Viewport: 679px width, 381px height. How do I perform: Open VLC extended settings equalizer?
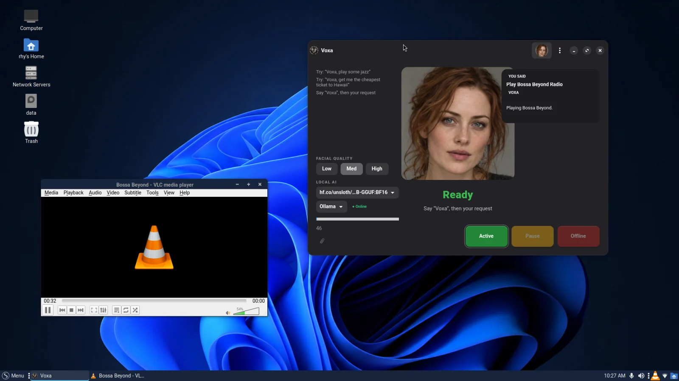103,310
